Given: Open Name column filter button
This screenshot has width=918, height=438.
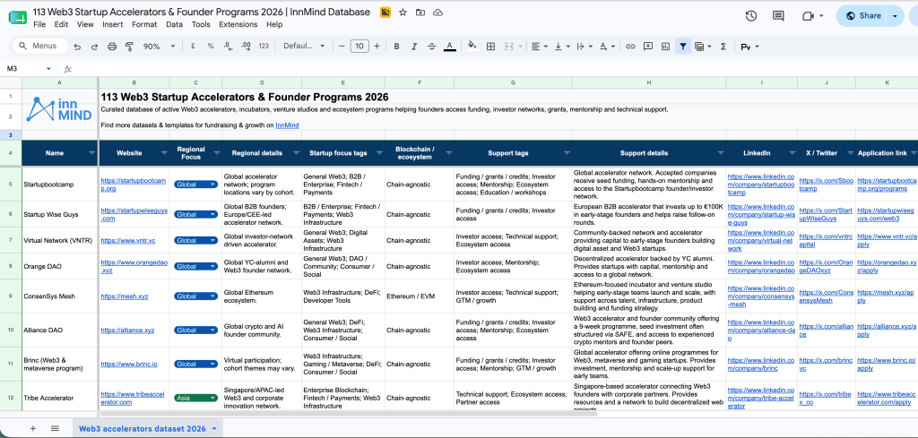Looking at the screenshot, I should pos(92,153).
